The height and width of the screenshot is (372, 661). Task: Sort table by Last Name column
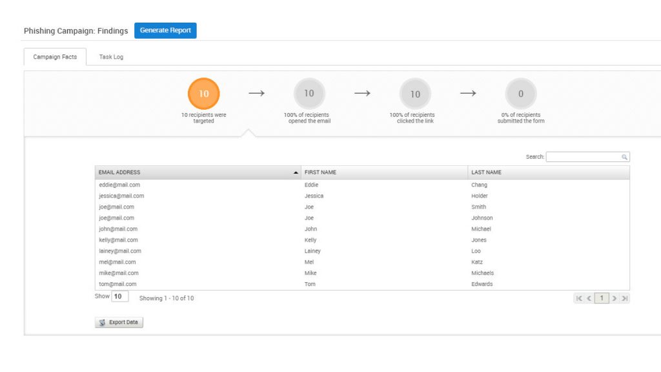point(548,172)
